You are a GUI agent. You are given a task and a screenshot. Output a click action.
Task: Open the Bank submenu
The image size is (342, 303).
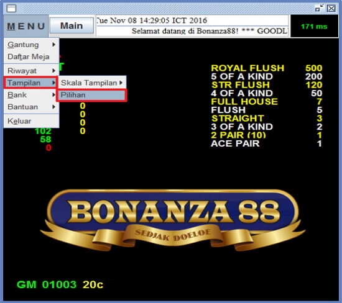(31, 95)
